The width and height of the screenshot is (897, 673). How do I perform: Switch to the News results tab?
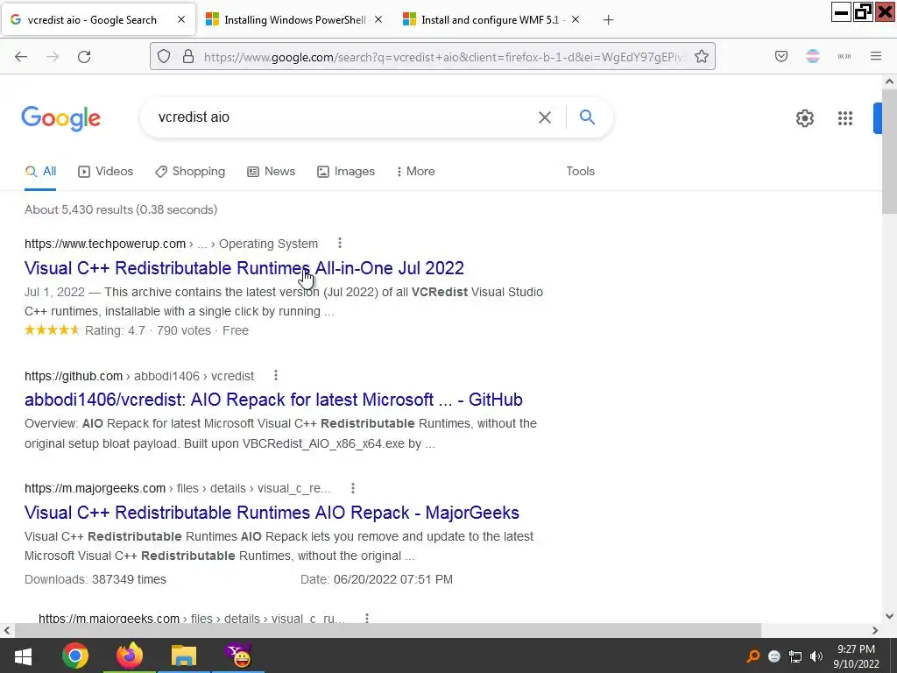271,171
